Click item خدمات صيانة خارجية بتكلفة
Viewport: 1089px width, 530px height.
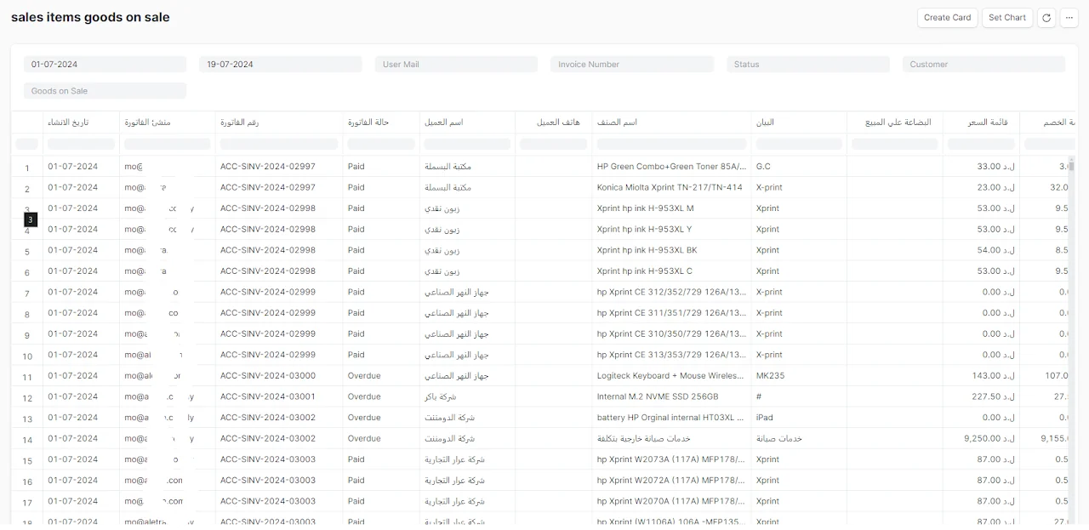pyautogui.click(x=643, y=438)
